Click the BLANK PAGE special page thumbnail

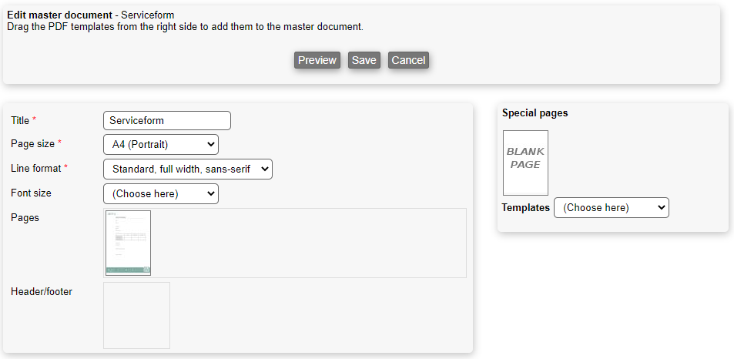pyautogui.click(x=525, y=163)
